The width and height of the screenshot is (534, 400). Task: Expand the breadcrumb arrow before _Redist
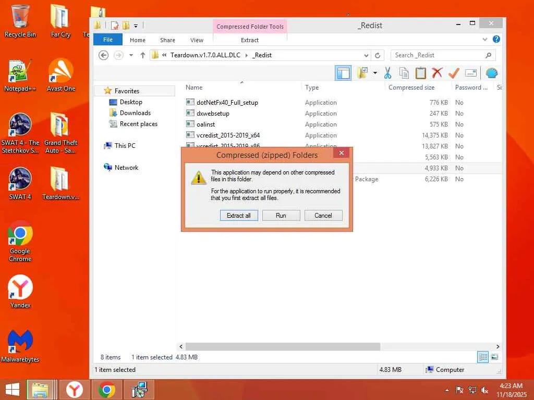[x=247, y=55]
